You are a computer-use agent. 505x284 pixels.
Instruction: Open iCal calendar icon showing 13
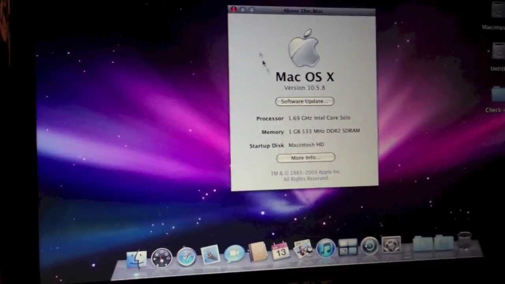click(x=281, y=251)
